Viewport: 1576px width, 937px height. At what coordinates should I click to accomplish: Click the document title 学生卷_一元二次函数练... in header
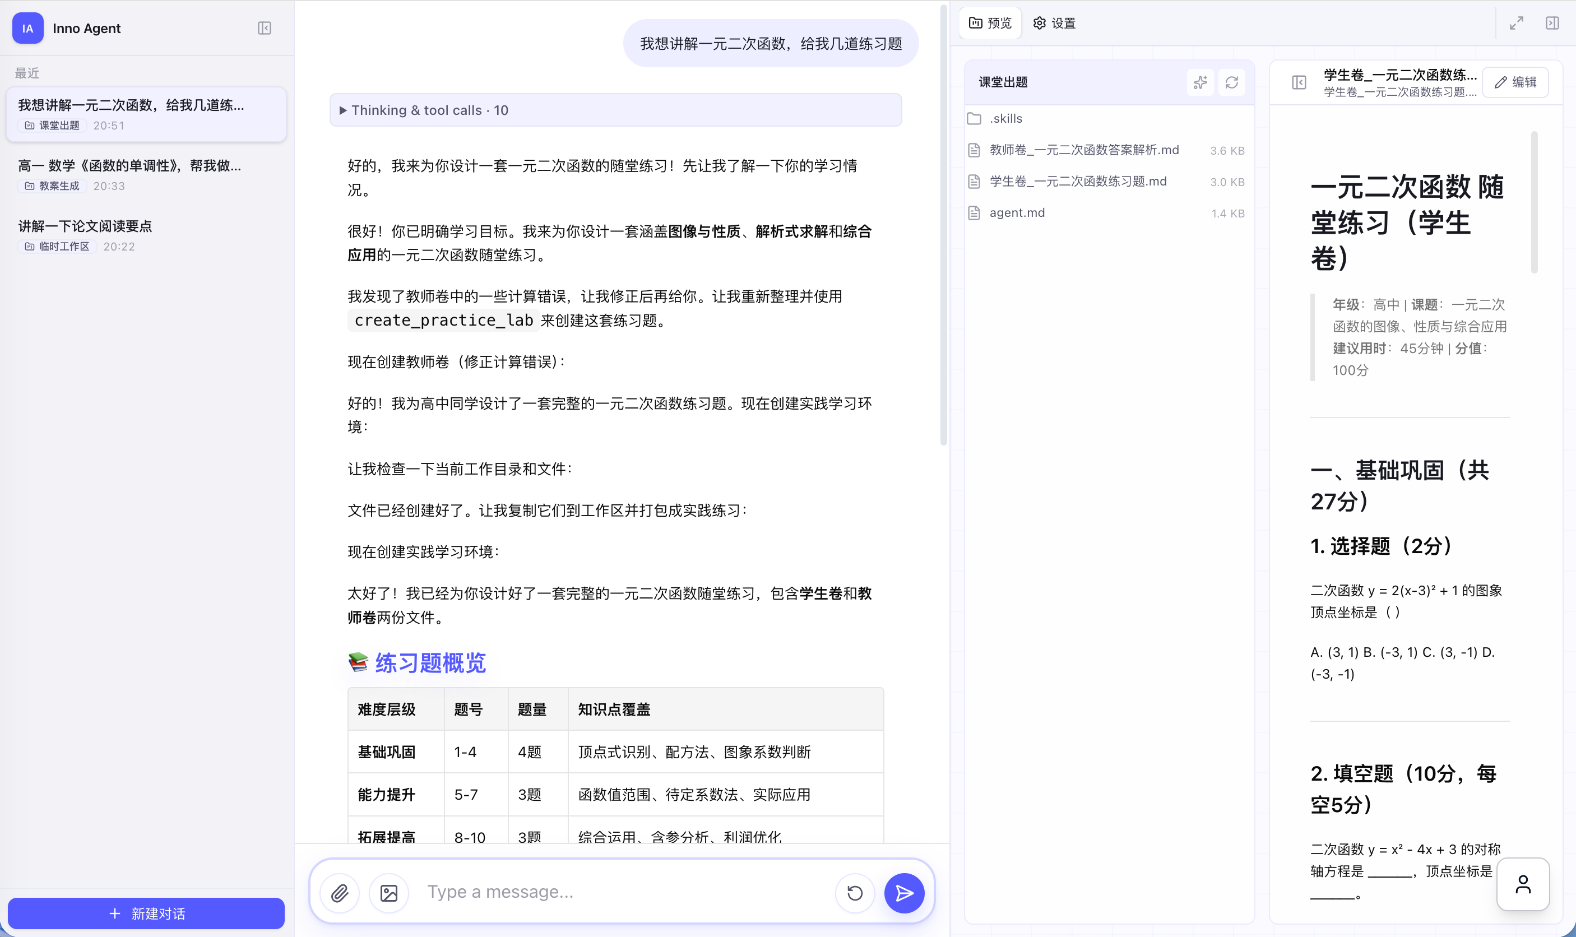click(1400, 75)
